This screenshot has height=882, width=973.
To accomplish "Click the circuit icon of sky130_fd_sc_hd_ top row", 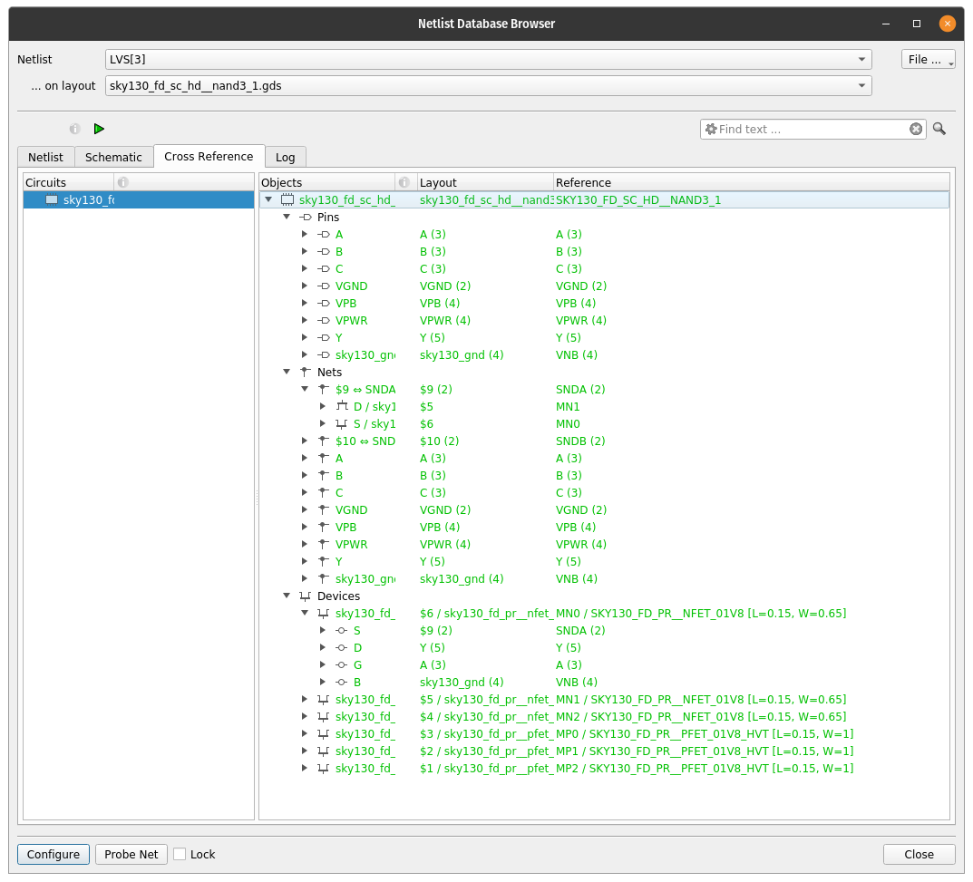I will click(287, 199).
